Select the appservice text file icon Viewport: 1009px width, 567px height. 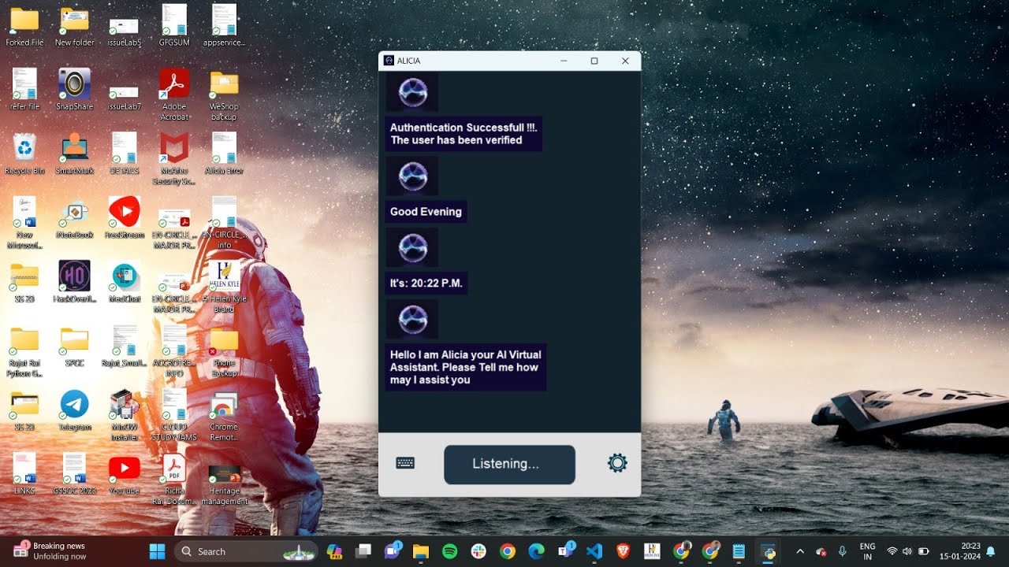coord(224,25)
